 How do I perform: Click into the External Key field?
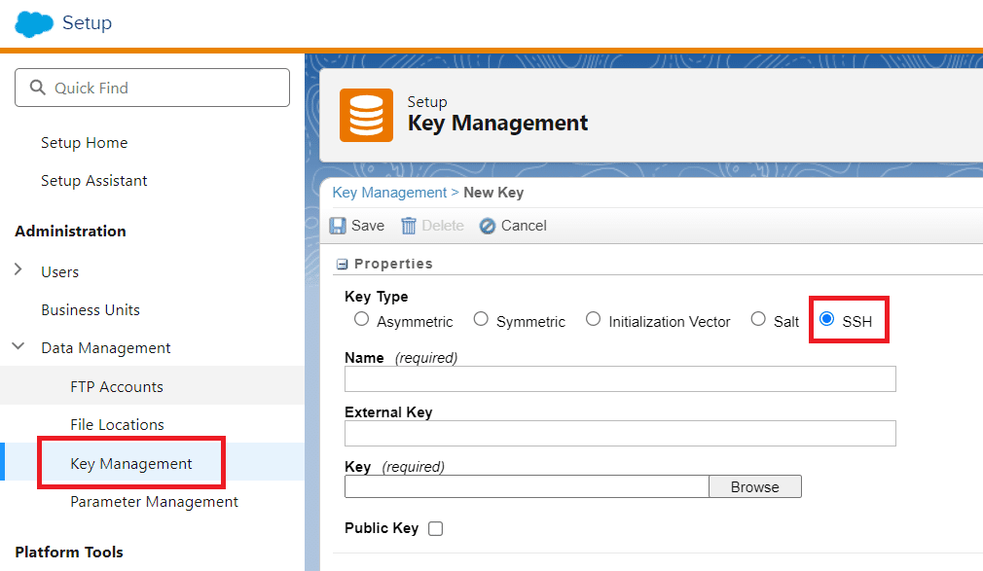pyautogui.click(x=620, y=434)
